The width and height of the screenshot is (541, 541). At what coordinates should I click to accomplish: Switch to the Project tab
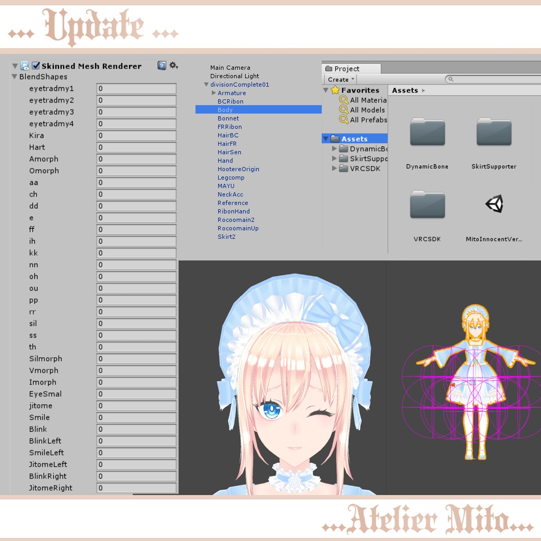[351, 68]
